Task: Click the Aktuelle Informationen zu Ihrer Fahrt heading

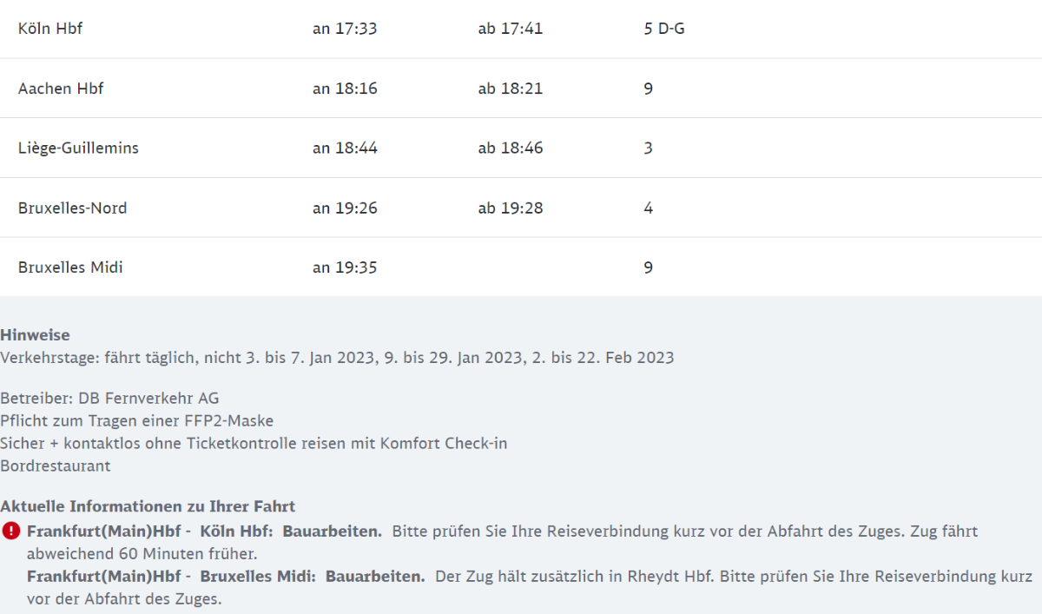Action: coord(148,506)
